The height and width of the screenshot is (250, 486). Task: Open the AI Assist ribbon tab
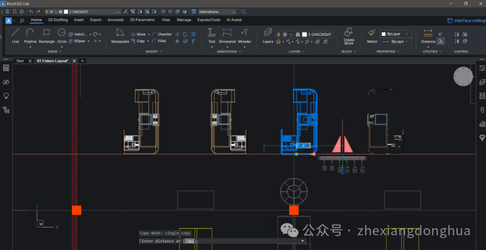tap(234, 20)
